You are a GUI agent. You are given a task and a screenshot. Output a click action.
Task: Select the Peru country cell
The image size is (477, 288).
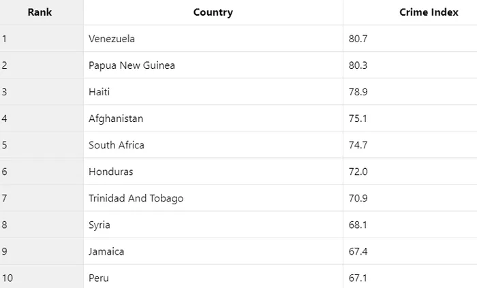99,278
